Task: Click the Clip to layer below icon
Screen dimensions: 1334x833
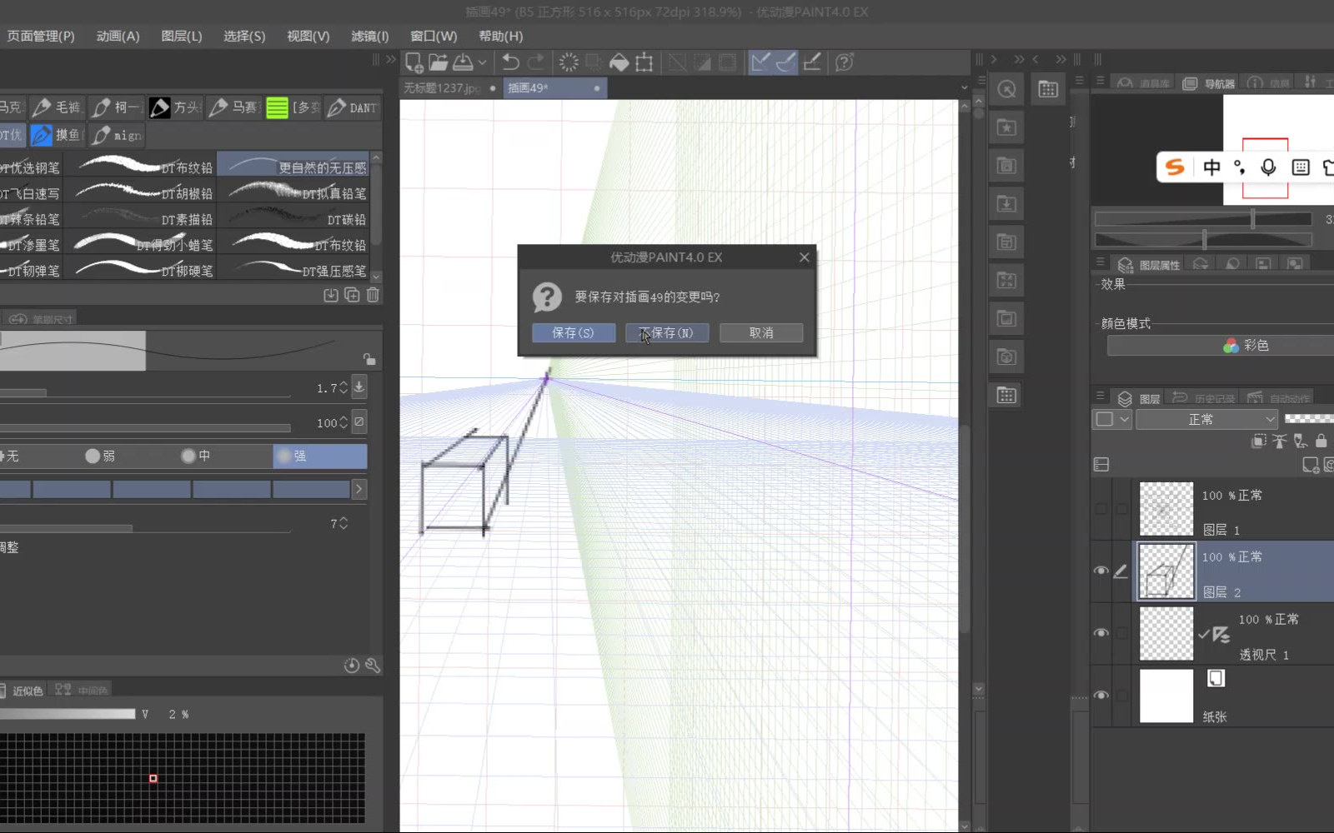Action: (x=1259, y=441)
